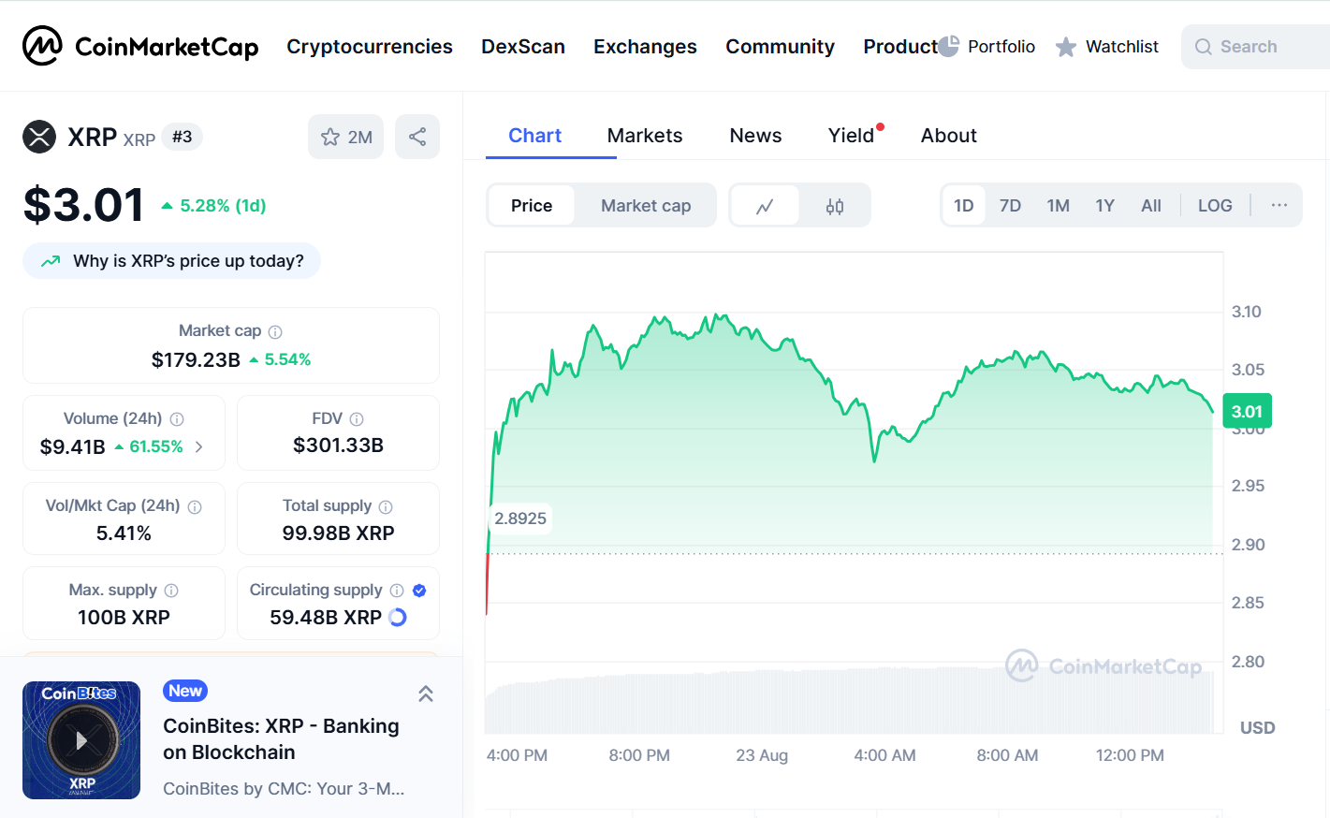Click the XRP coin logo
The image size is (1330, 818).
click(39, 137)
